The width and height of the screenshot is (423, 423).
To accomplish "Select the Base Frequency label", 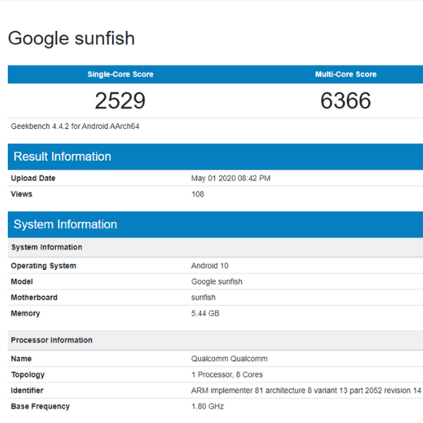I will (x=40, y=406).
